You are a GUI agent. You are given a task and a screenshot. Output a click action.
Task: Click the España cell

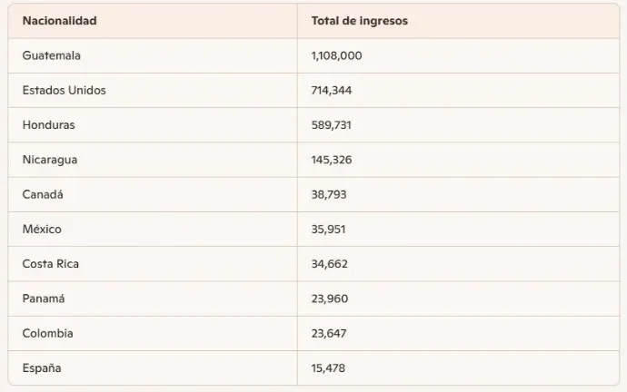click(42, 367)
